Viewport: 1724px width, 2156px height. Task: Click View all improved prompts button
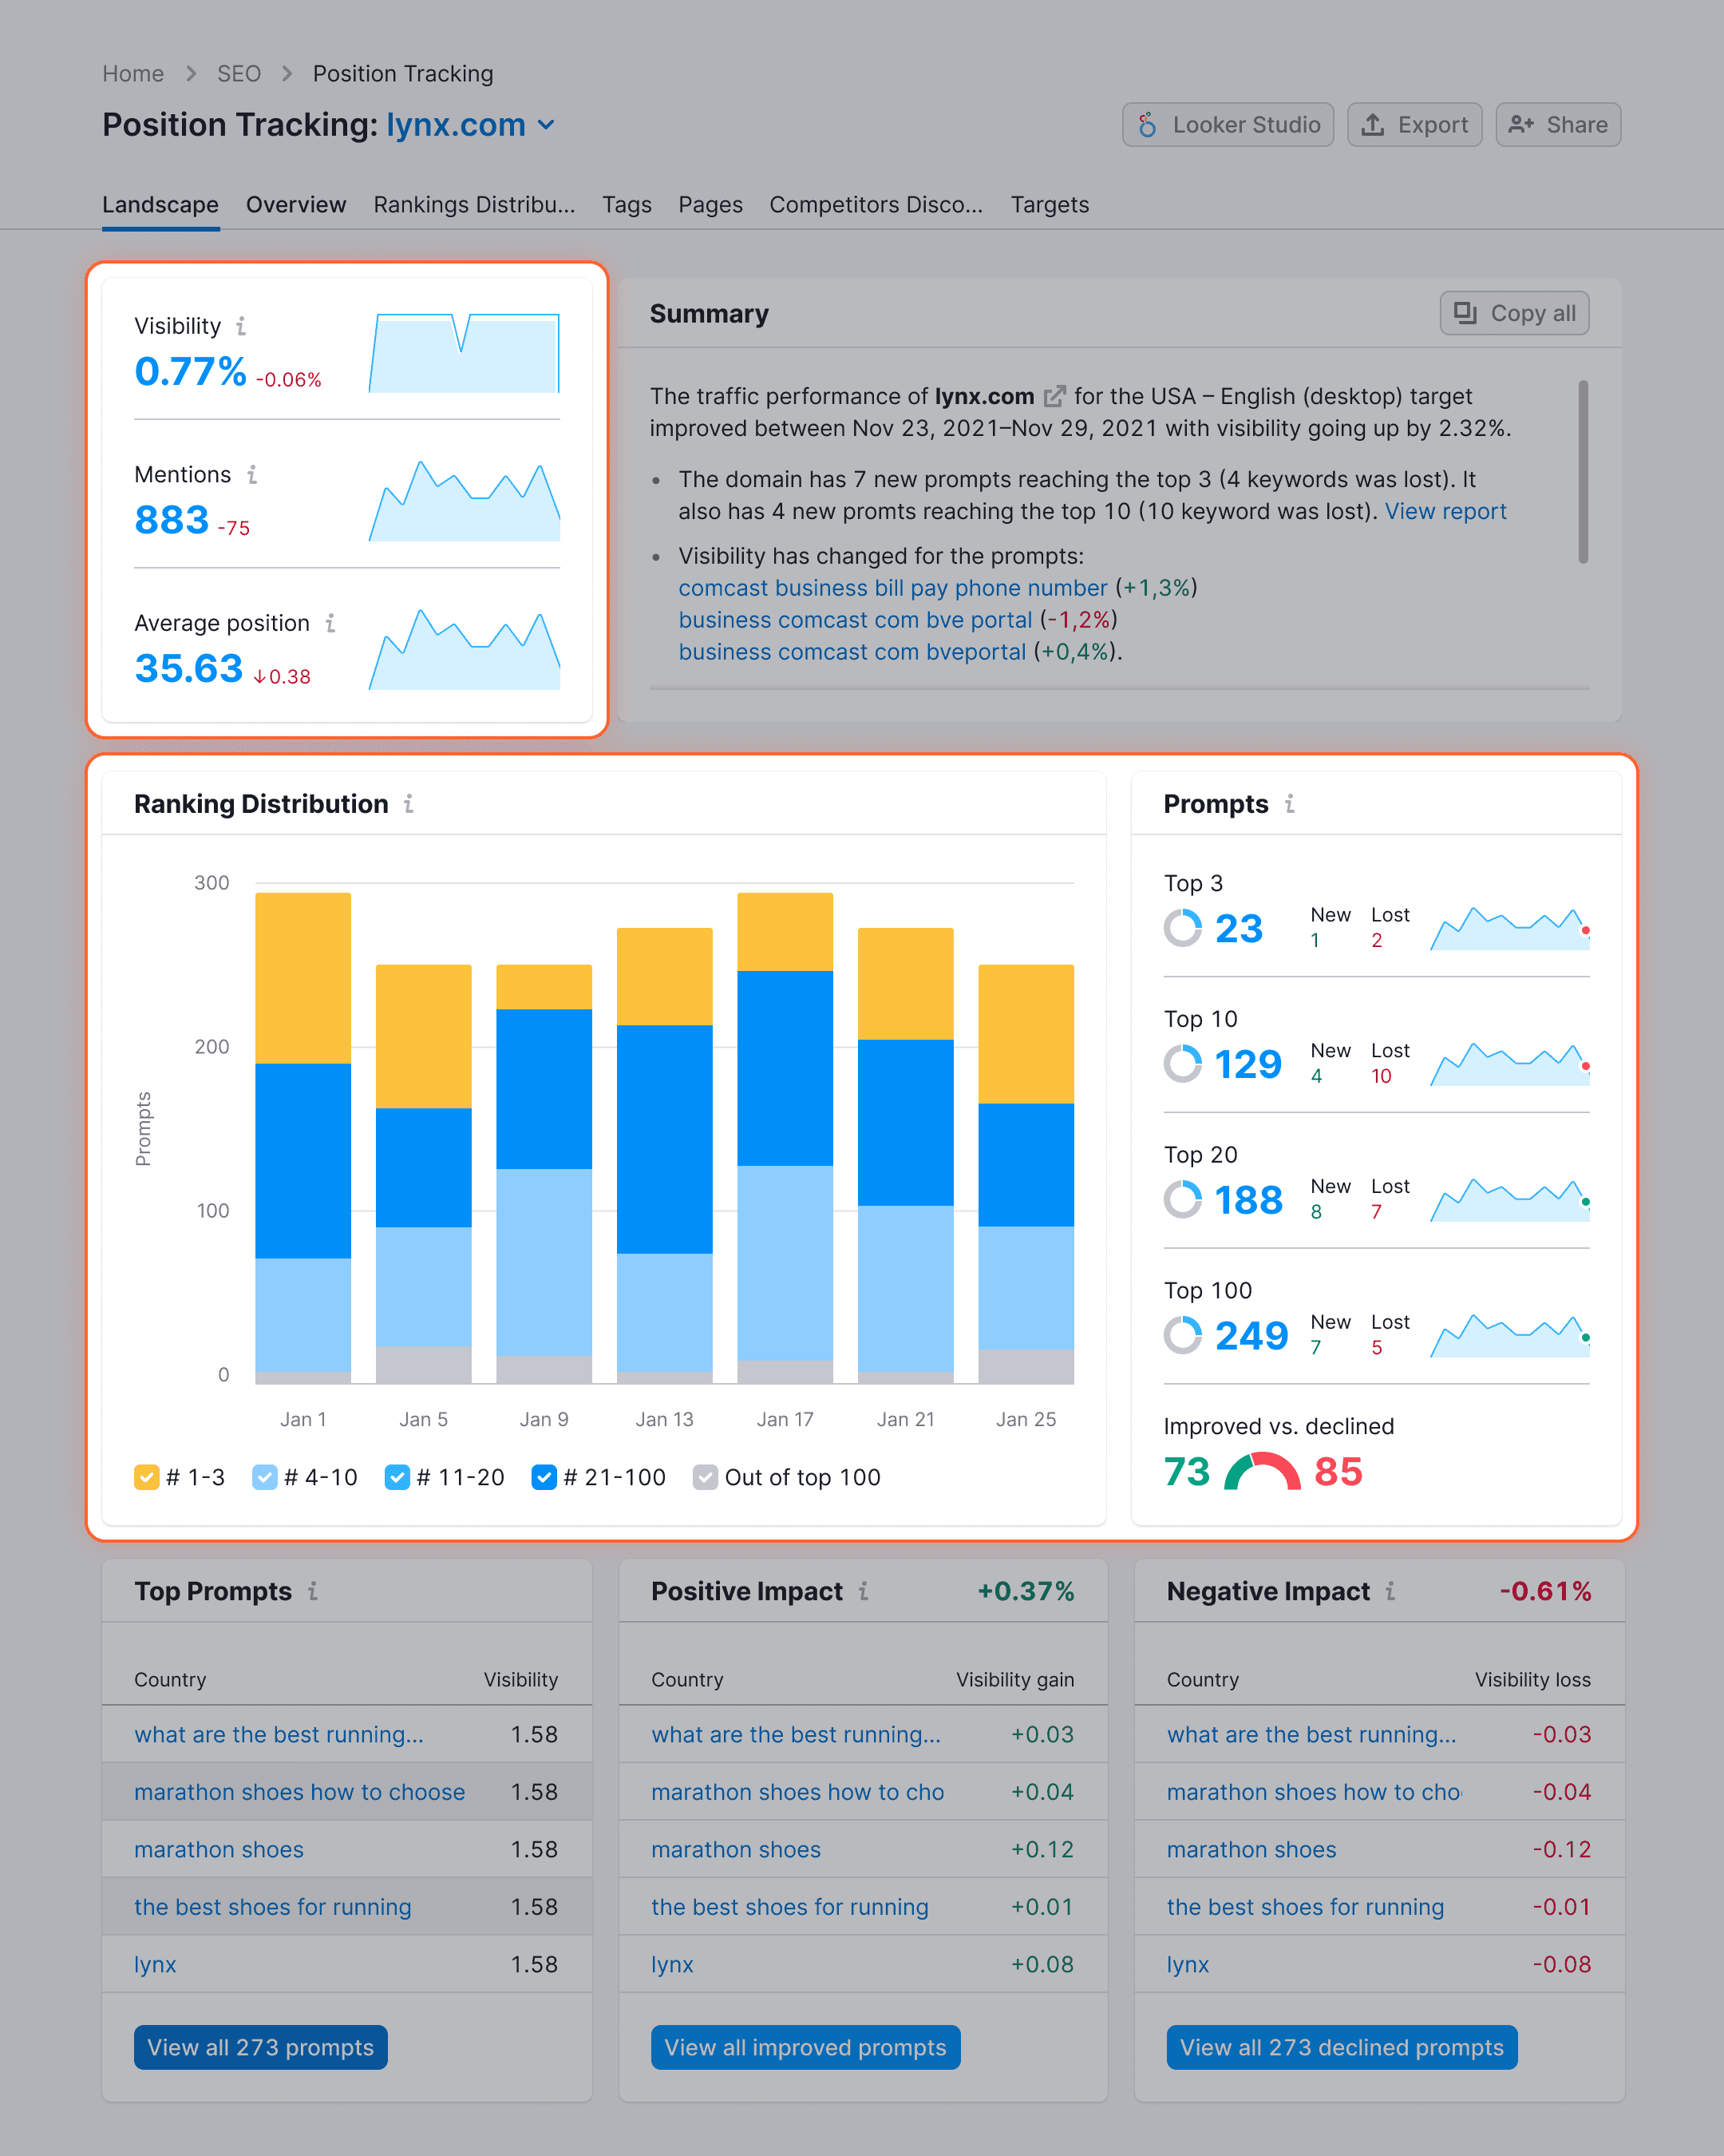805,2047
